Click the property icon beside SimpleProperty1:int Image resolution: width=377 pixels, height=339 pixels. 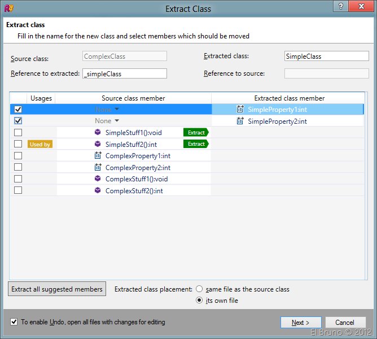pyautogui.click(x=240, y=109)
